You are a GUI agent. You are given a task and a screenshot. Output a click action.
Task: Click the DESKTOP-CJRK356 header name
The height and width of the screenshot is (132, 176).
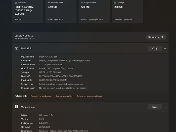coord(24,36)
